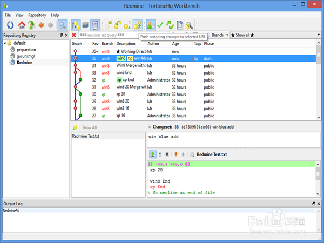Sort by the Rev column header
Image resolution: width=324 pixels, height=243 pixels.
(x=96, y=44)
